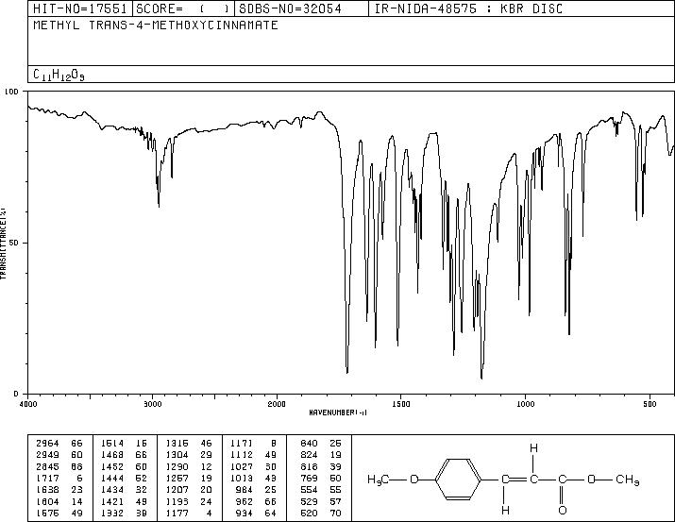Click the 3000 x-axis tick label
Viewport: 675px width, 522px height.
point(152,404)
